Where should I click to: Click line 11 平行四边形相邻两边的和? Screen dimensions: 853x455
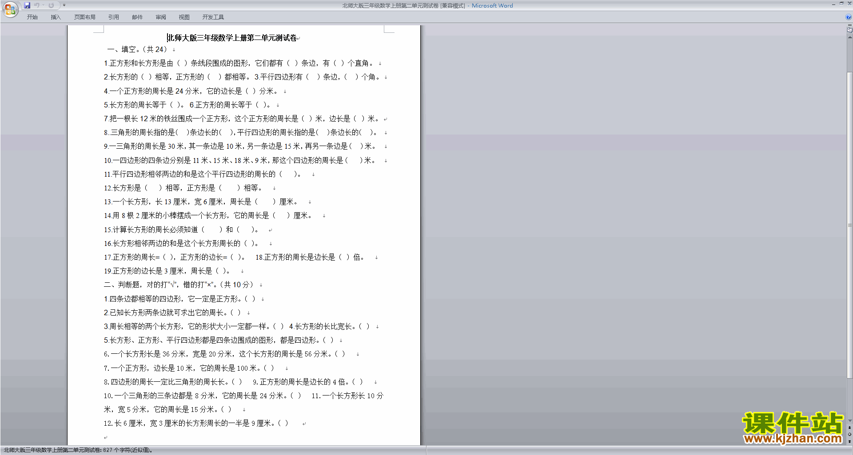pyautogui.click(x=203, y=174)
